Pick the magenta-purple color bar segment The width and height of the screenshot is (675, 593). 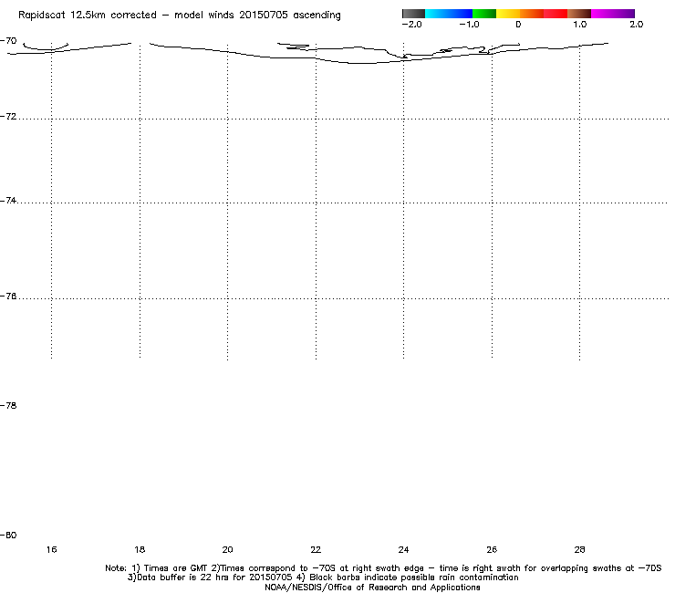(x=613, y=14)
